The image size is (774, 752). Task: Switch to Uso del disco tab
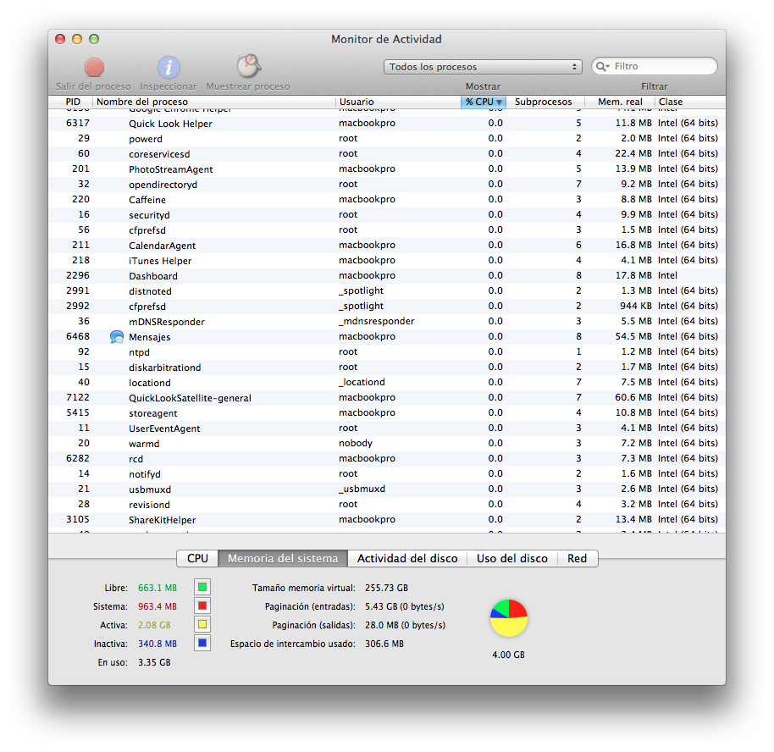511,558
